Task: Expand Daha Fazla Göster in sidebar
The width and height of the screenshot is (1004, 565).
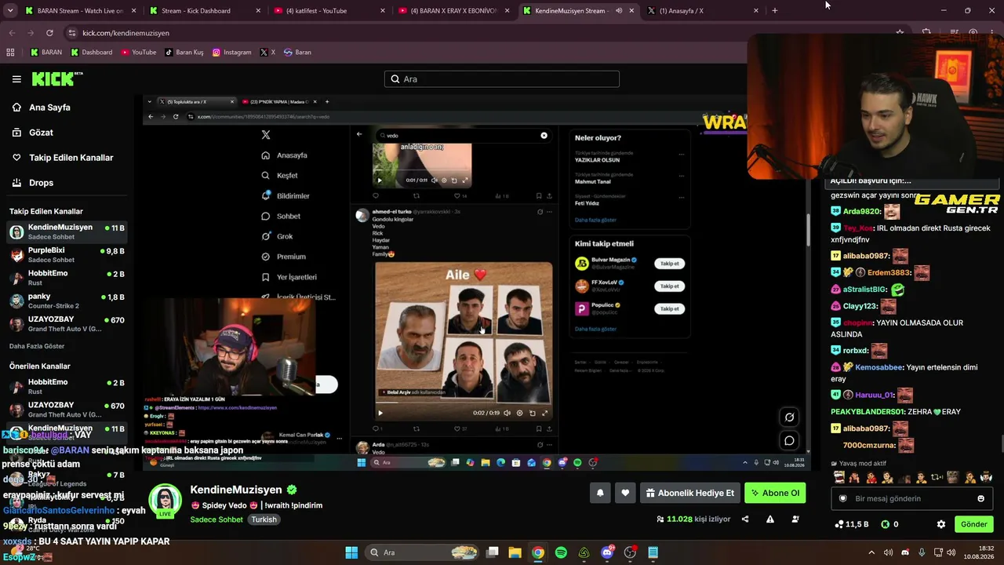Action: pyautogui.click(x=37, y=346)
